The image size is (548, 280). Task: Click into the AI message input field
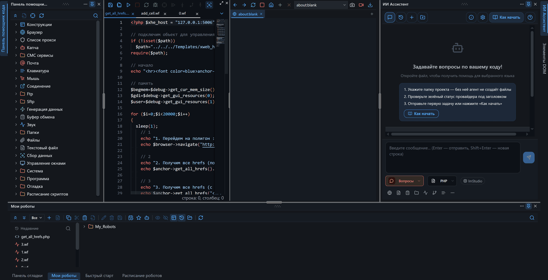tap(453, 158)
